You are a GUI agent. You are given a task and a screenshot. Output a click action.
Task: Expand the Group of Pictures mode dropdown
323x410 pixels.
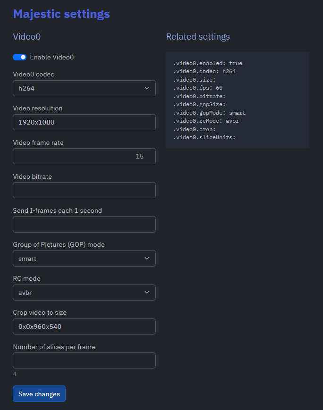point(84,259)
